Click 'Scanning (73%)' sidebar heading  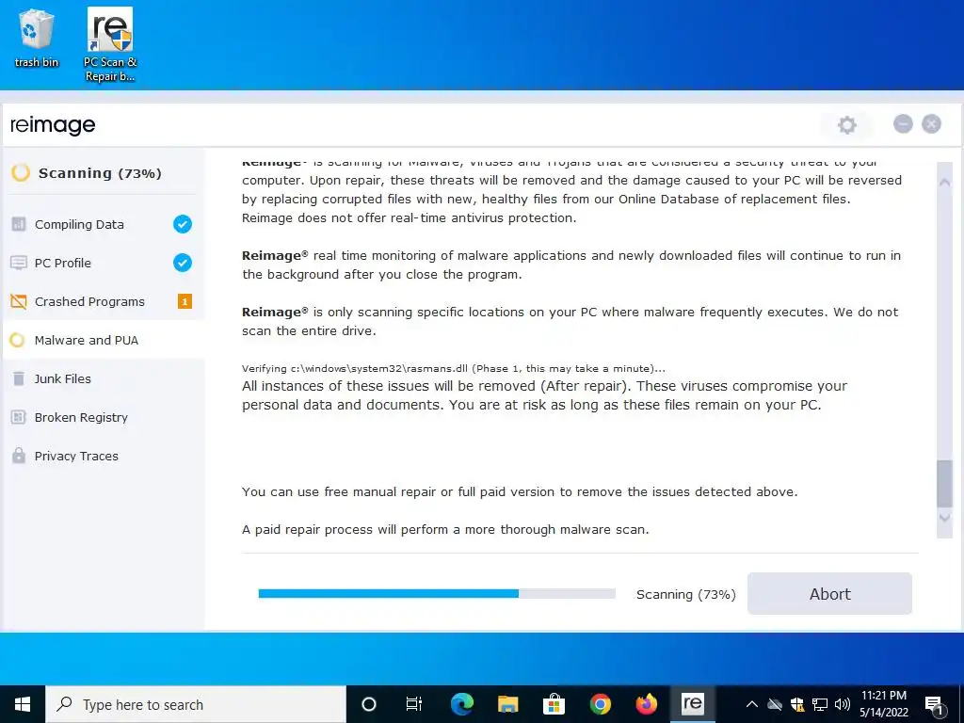(100, 173)
